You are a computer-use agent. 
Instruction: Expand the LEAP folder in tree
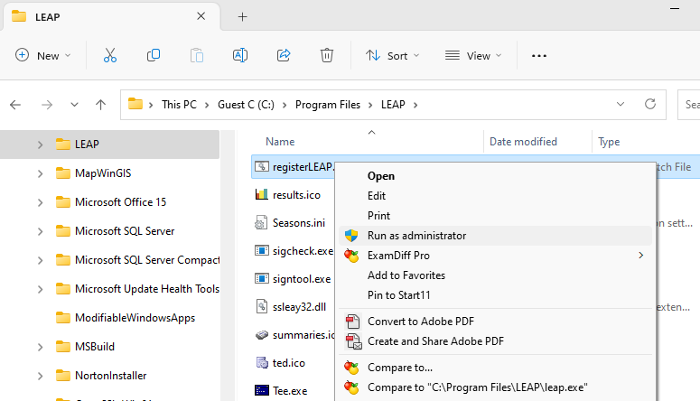(x=40, y=145)
